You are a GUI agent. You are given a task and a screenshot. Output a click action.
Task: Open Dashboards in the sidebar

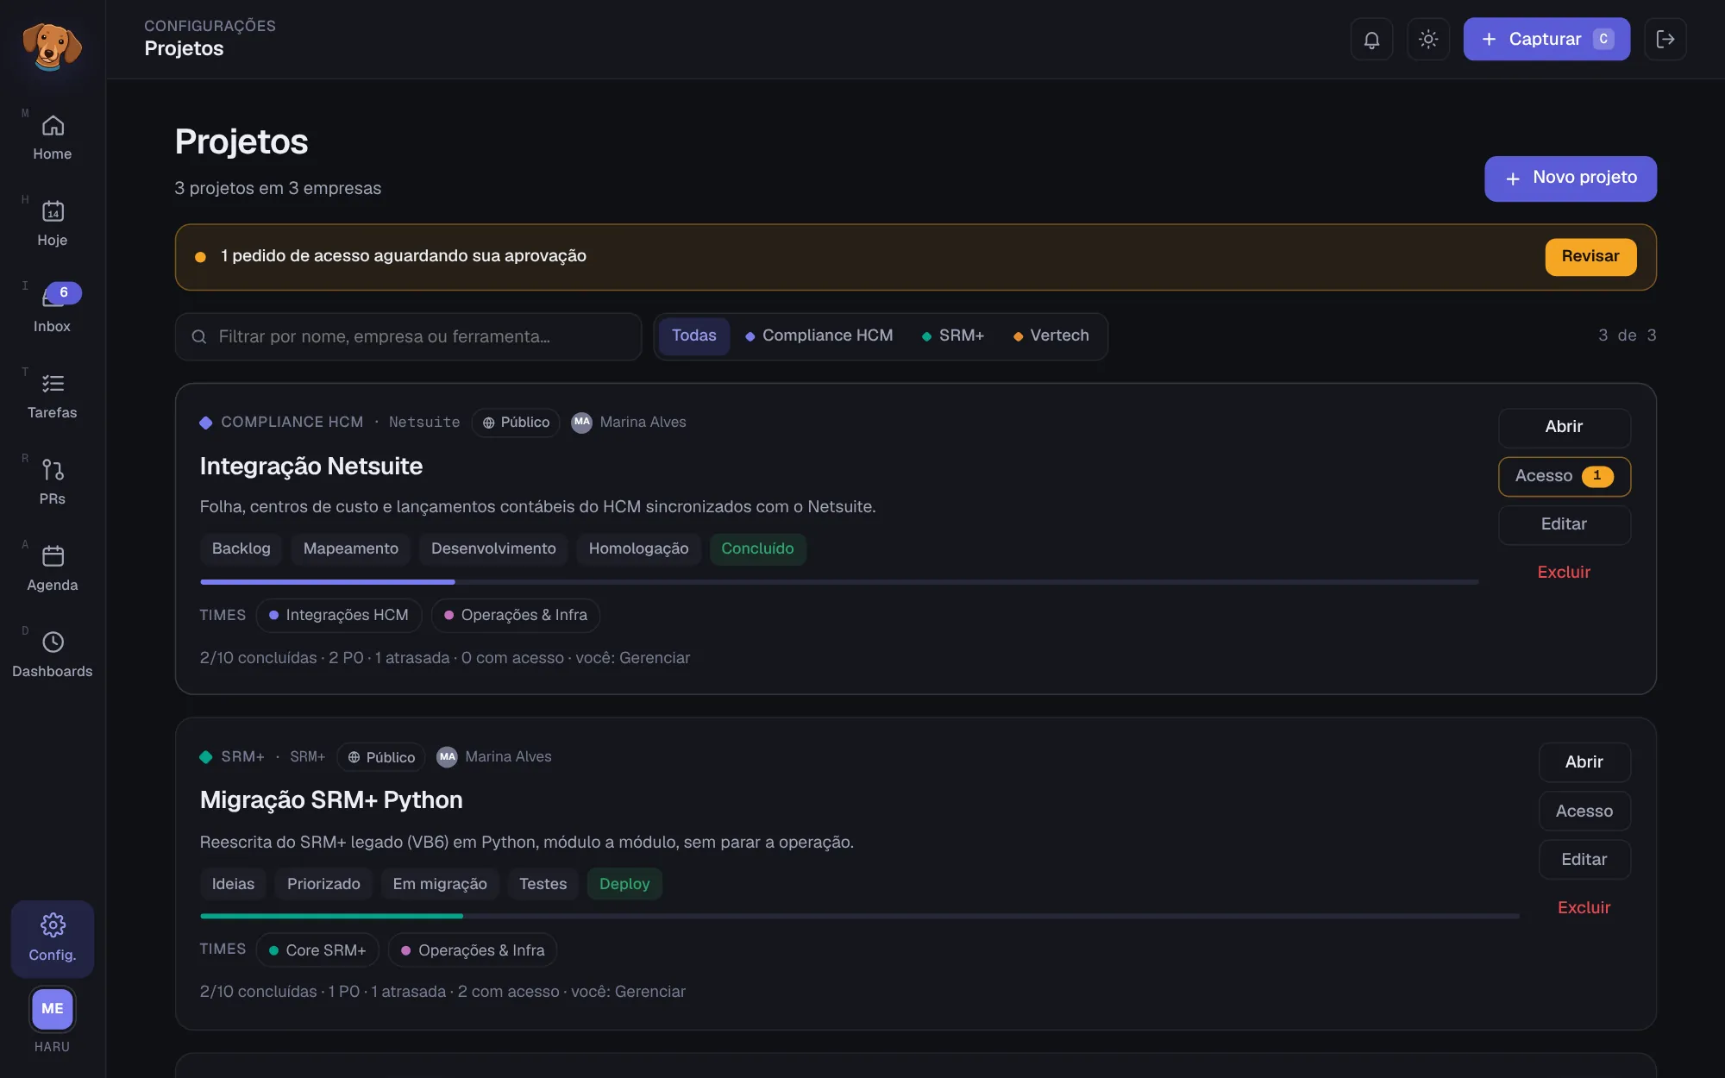[x=53, y=655]
